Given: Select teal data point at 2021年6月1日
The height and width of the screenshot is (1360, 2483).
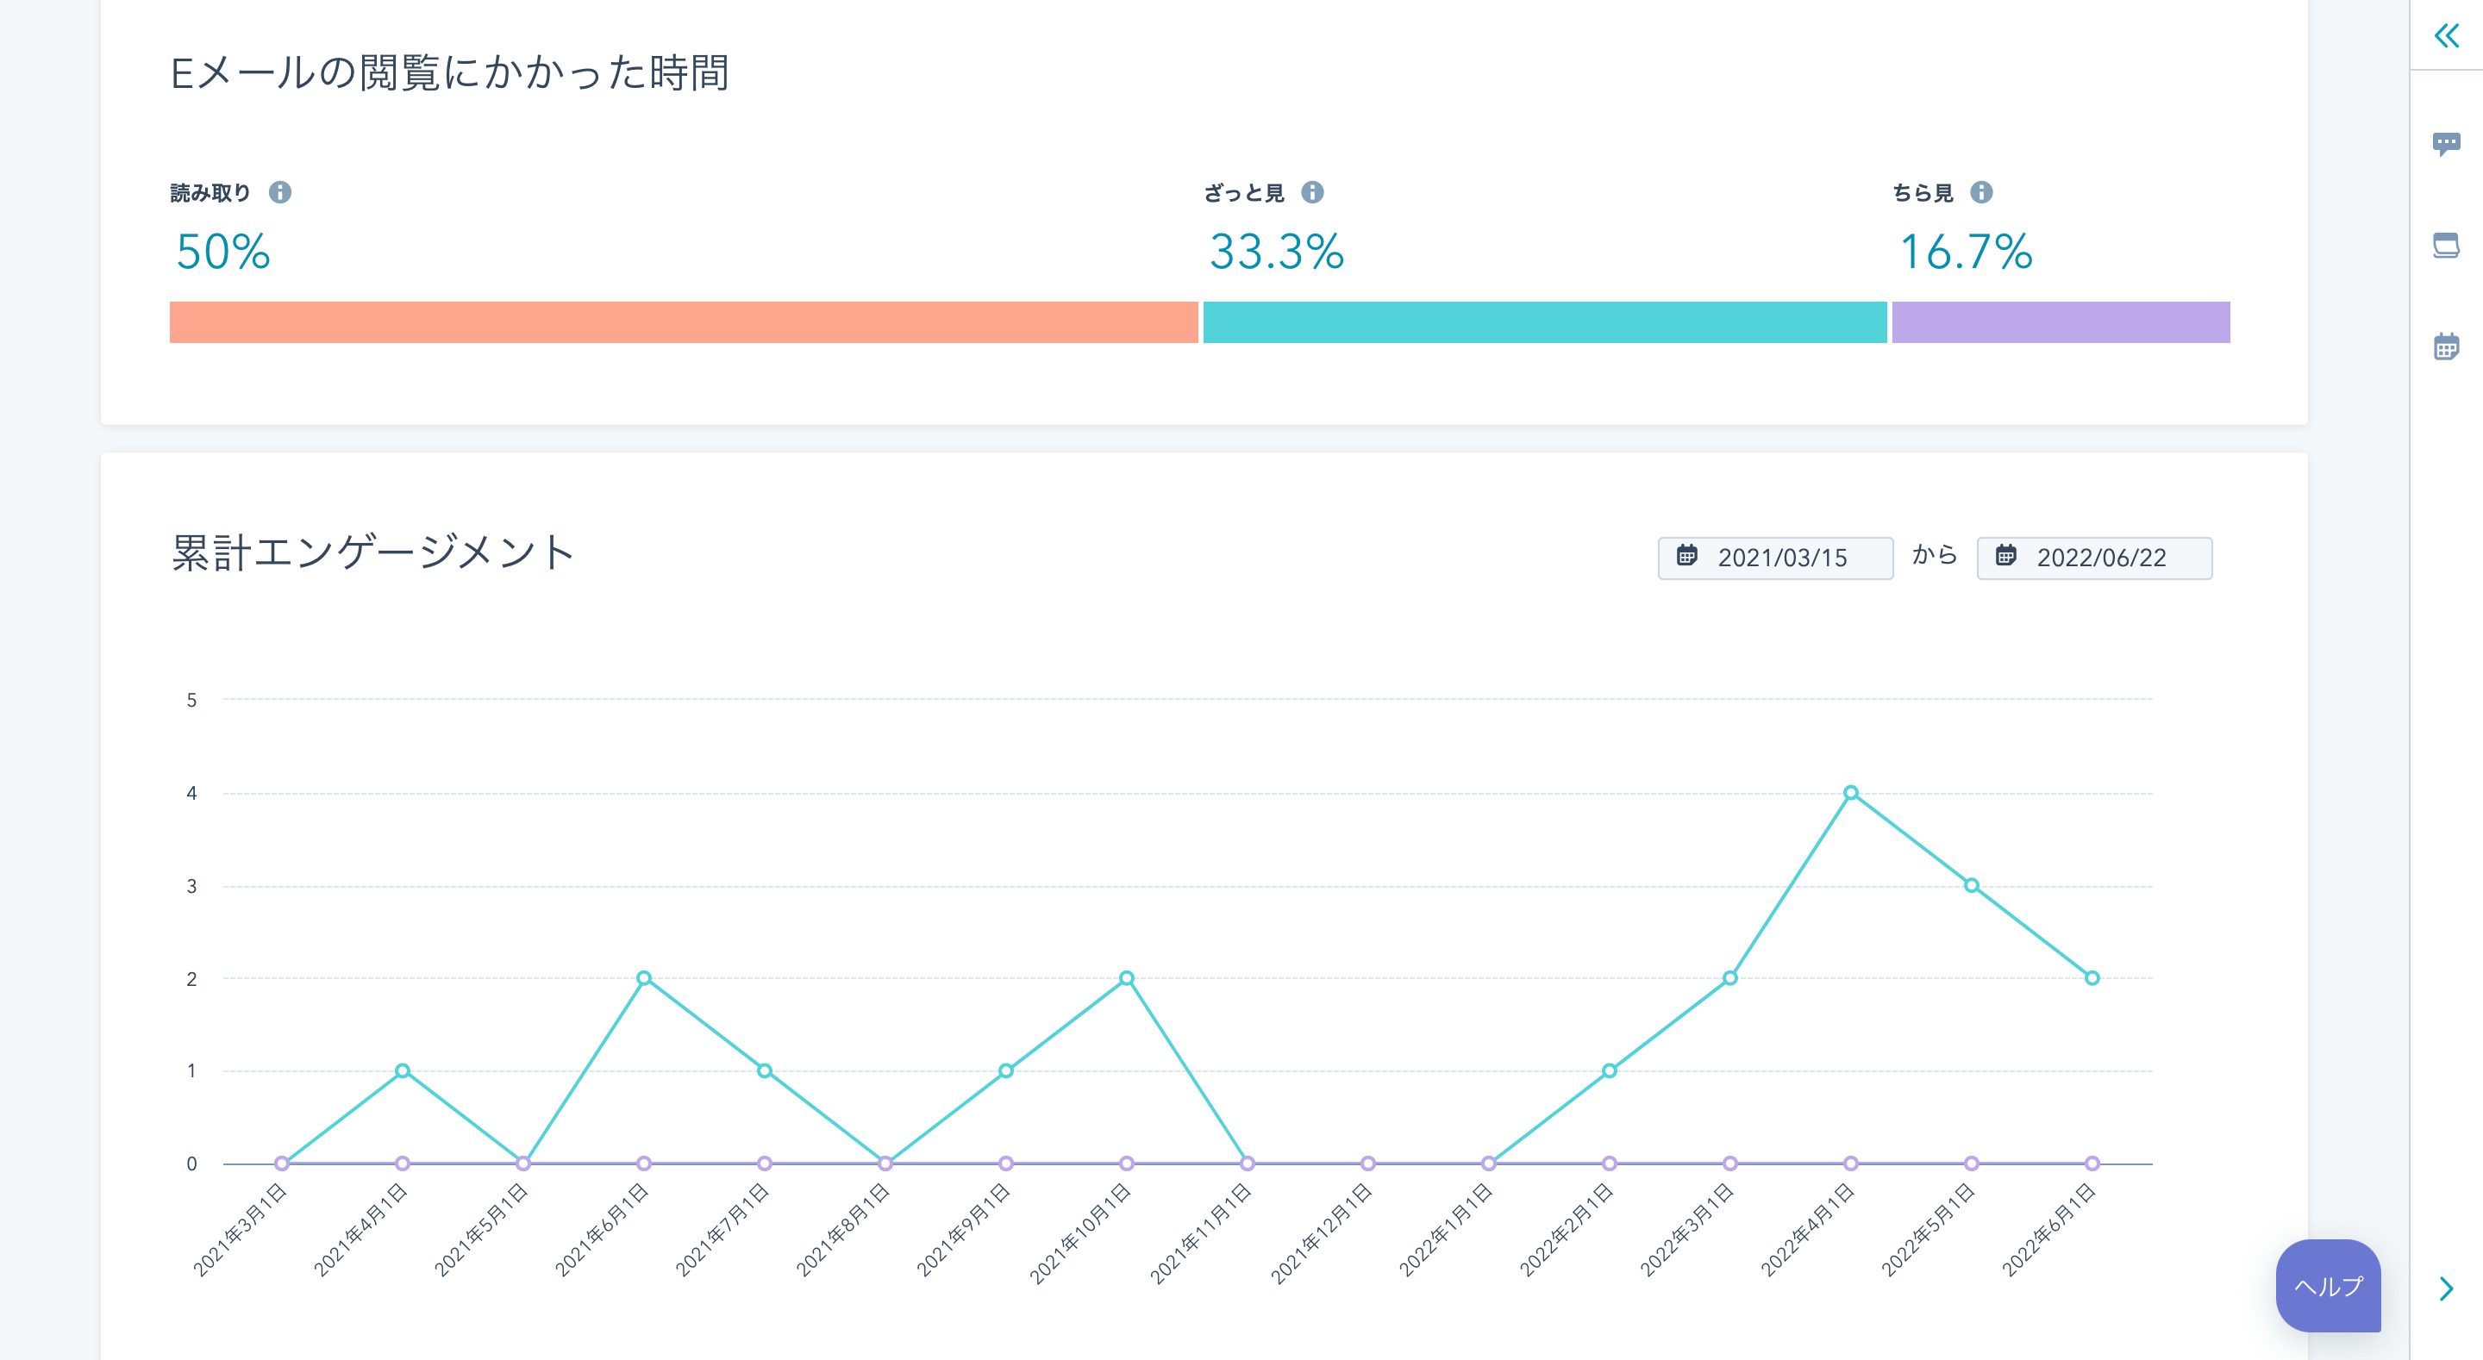Looking at the screenshot, I should tap(644, 977).
